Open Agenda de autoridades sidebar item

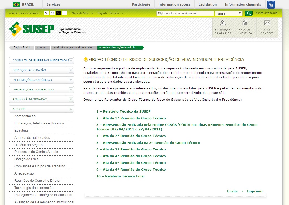tap(32, 138)
